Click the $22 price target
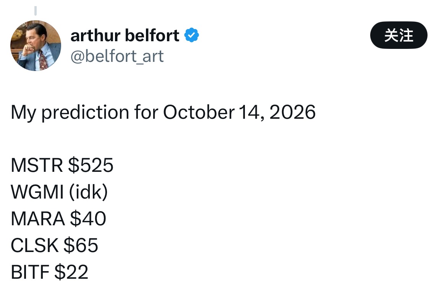447x286 pixels. [71, 272]
